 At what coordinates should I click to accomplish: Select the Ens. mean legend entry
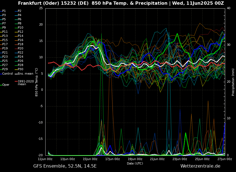pyautogui.click(x=24, y=74)
